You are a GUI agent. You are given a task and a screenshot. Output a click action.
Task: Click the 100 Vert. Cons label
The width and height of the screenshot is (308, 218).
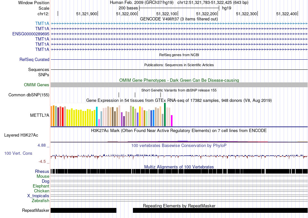pos(18,153)
